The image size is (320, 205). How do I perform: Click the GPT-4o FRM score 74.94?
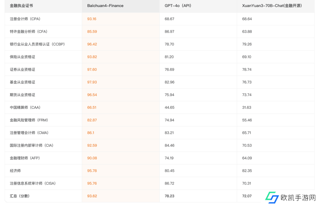(169, 120)
